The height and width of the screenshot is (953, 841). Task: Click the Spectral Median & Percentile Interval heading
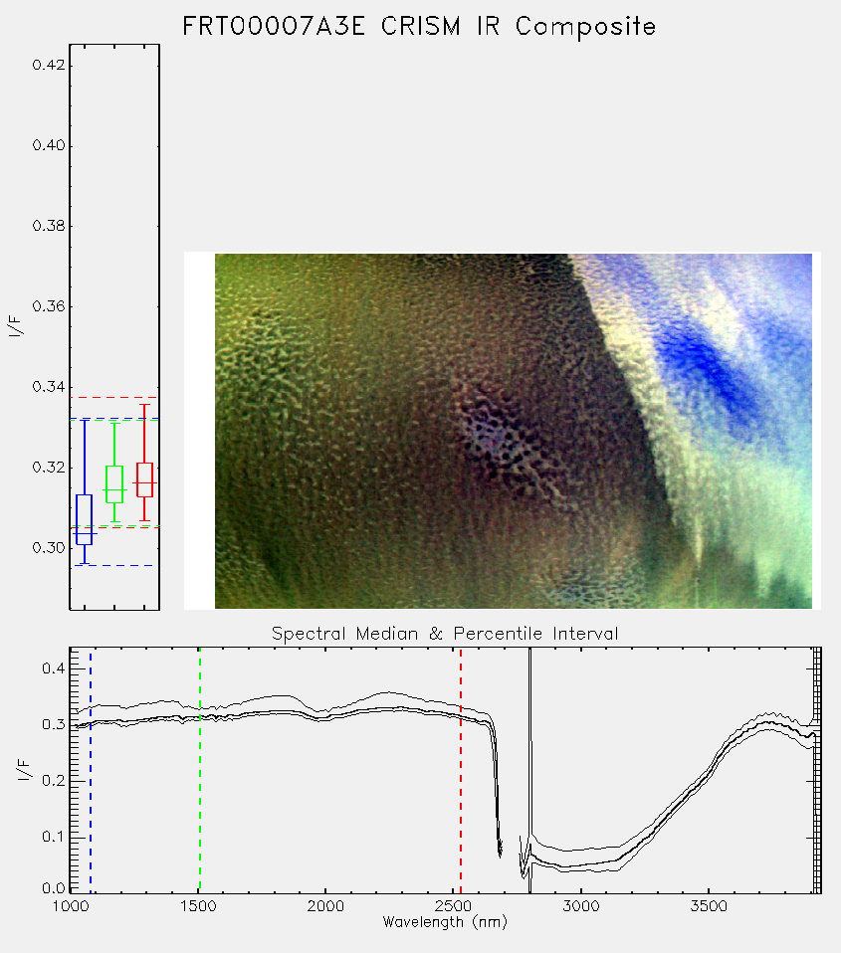[x=445, y=634]
